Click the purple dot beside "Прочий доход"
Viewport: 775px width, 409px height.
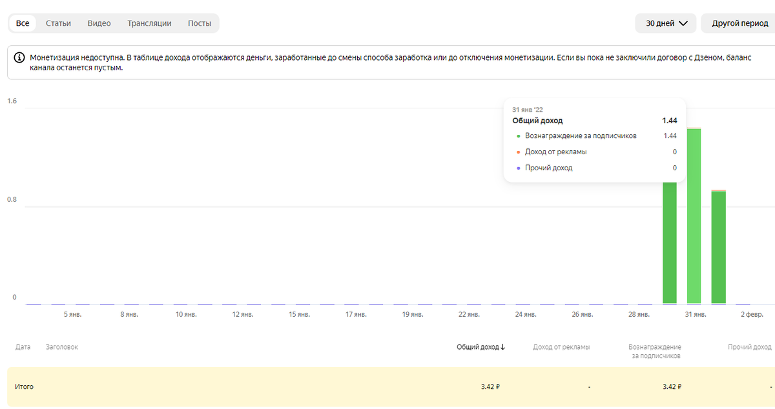(x=518, y=168)
